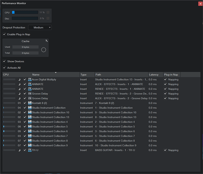
Task: Open cache settings wrench icon
Action: tap(46, 41)
